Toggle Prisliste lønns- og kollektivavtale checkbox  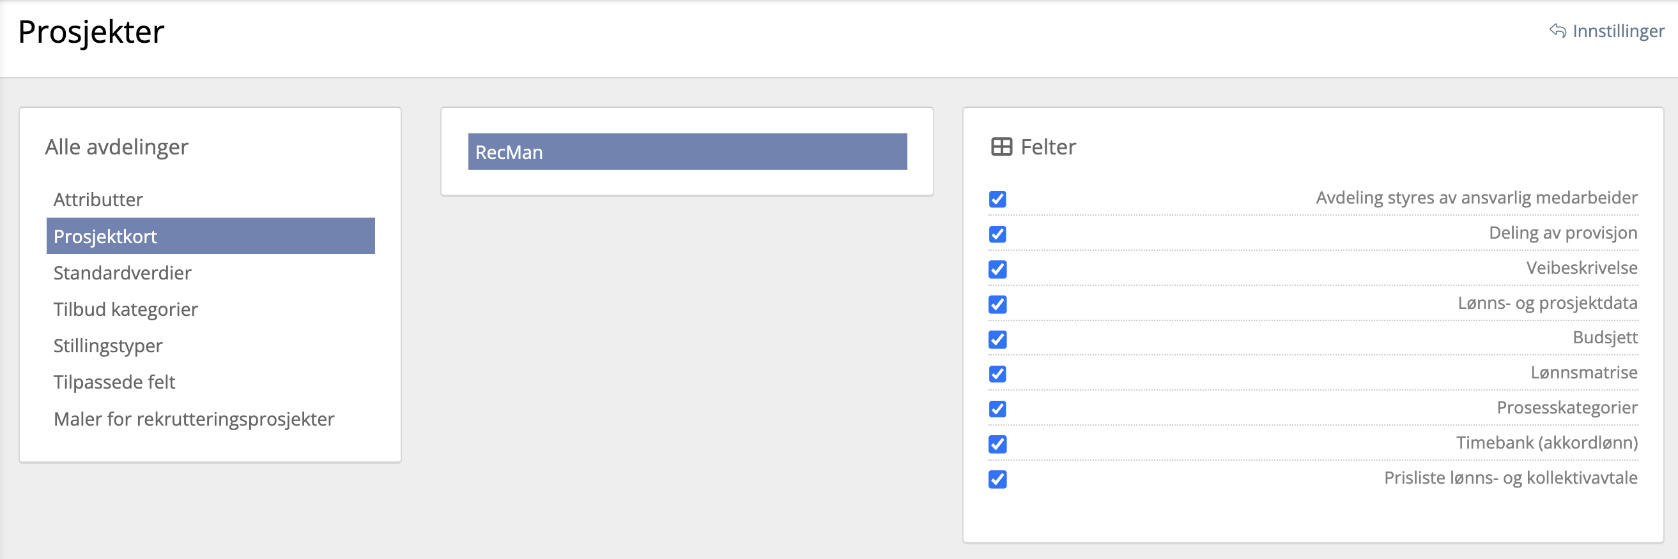pyautogui.click(x=997, y=480)
